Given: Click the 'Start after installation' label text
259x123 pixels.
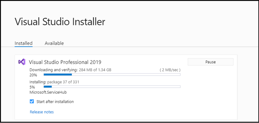Looking at the screenshot, I should click(55, 102).
